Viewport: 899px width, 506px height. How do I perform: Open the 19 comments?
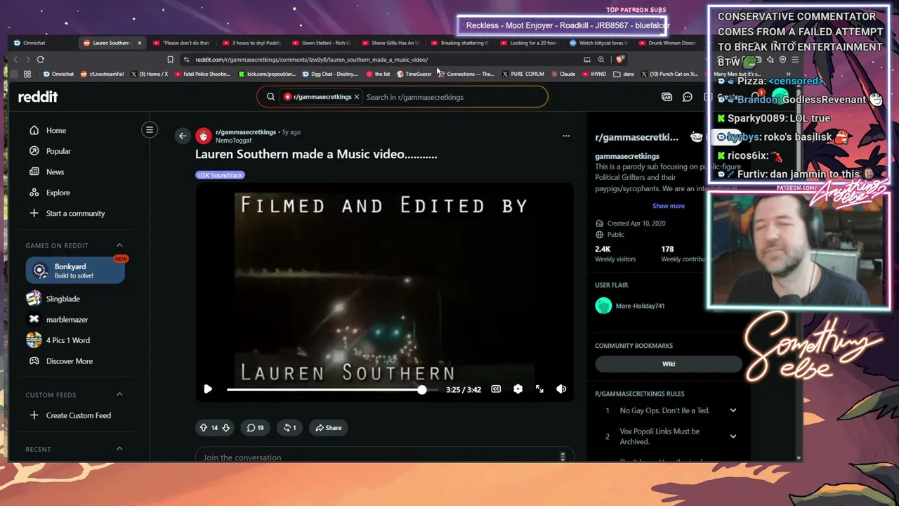point(255,427)
